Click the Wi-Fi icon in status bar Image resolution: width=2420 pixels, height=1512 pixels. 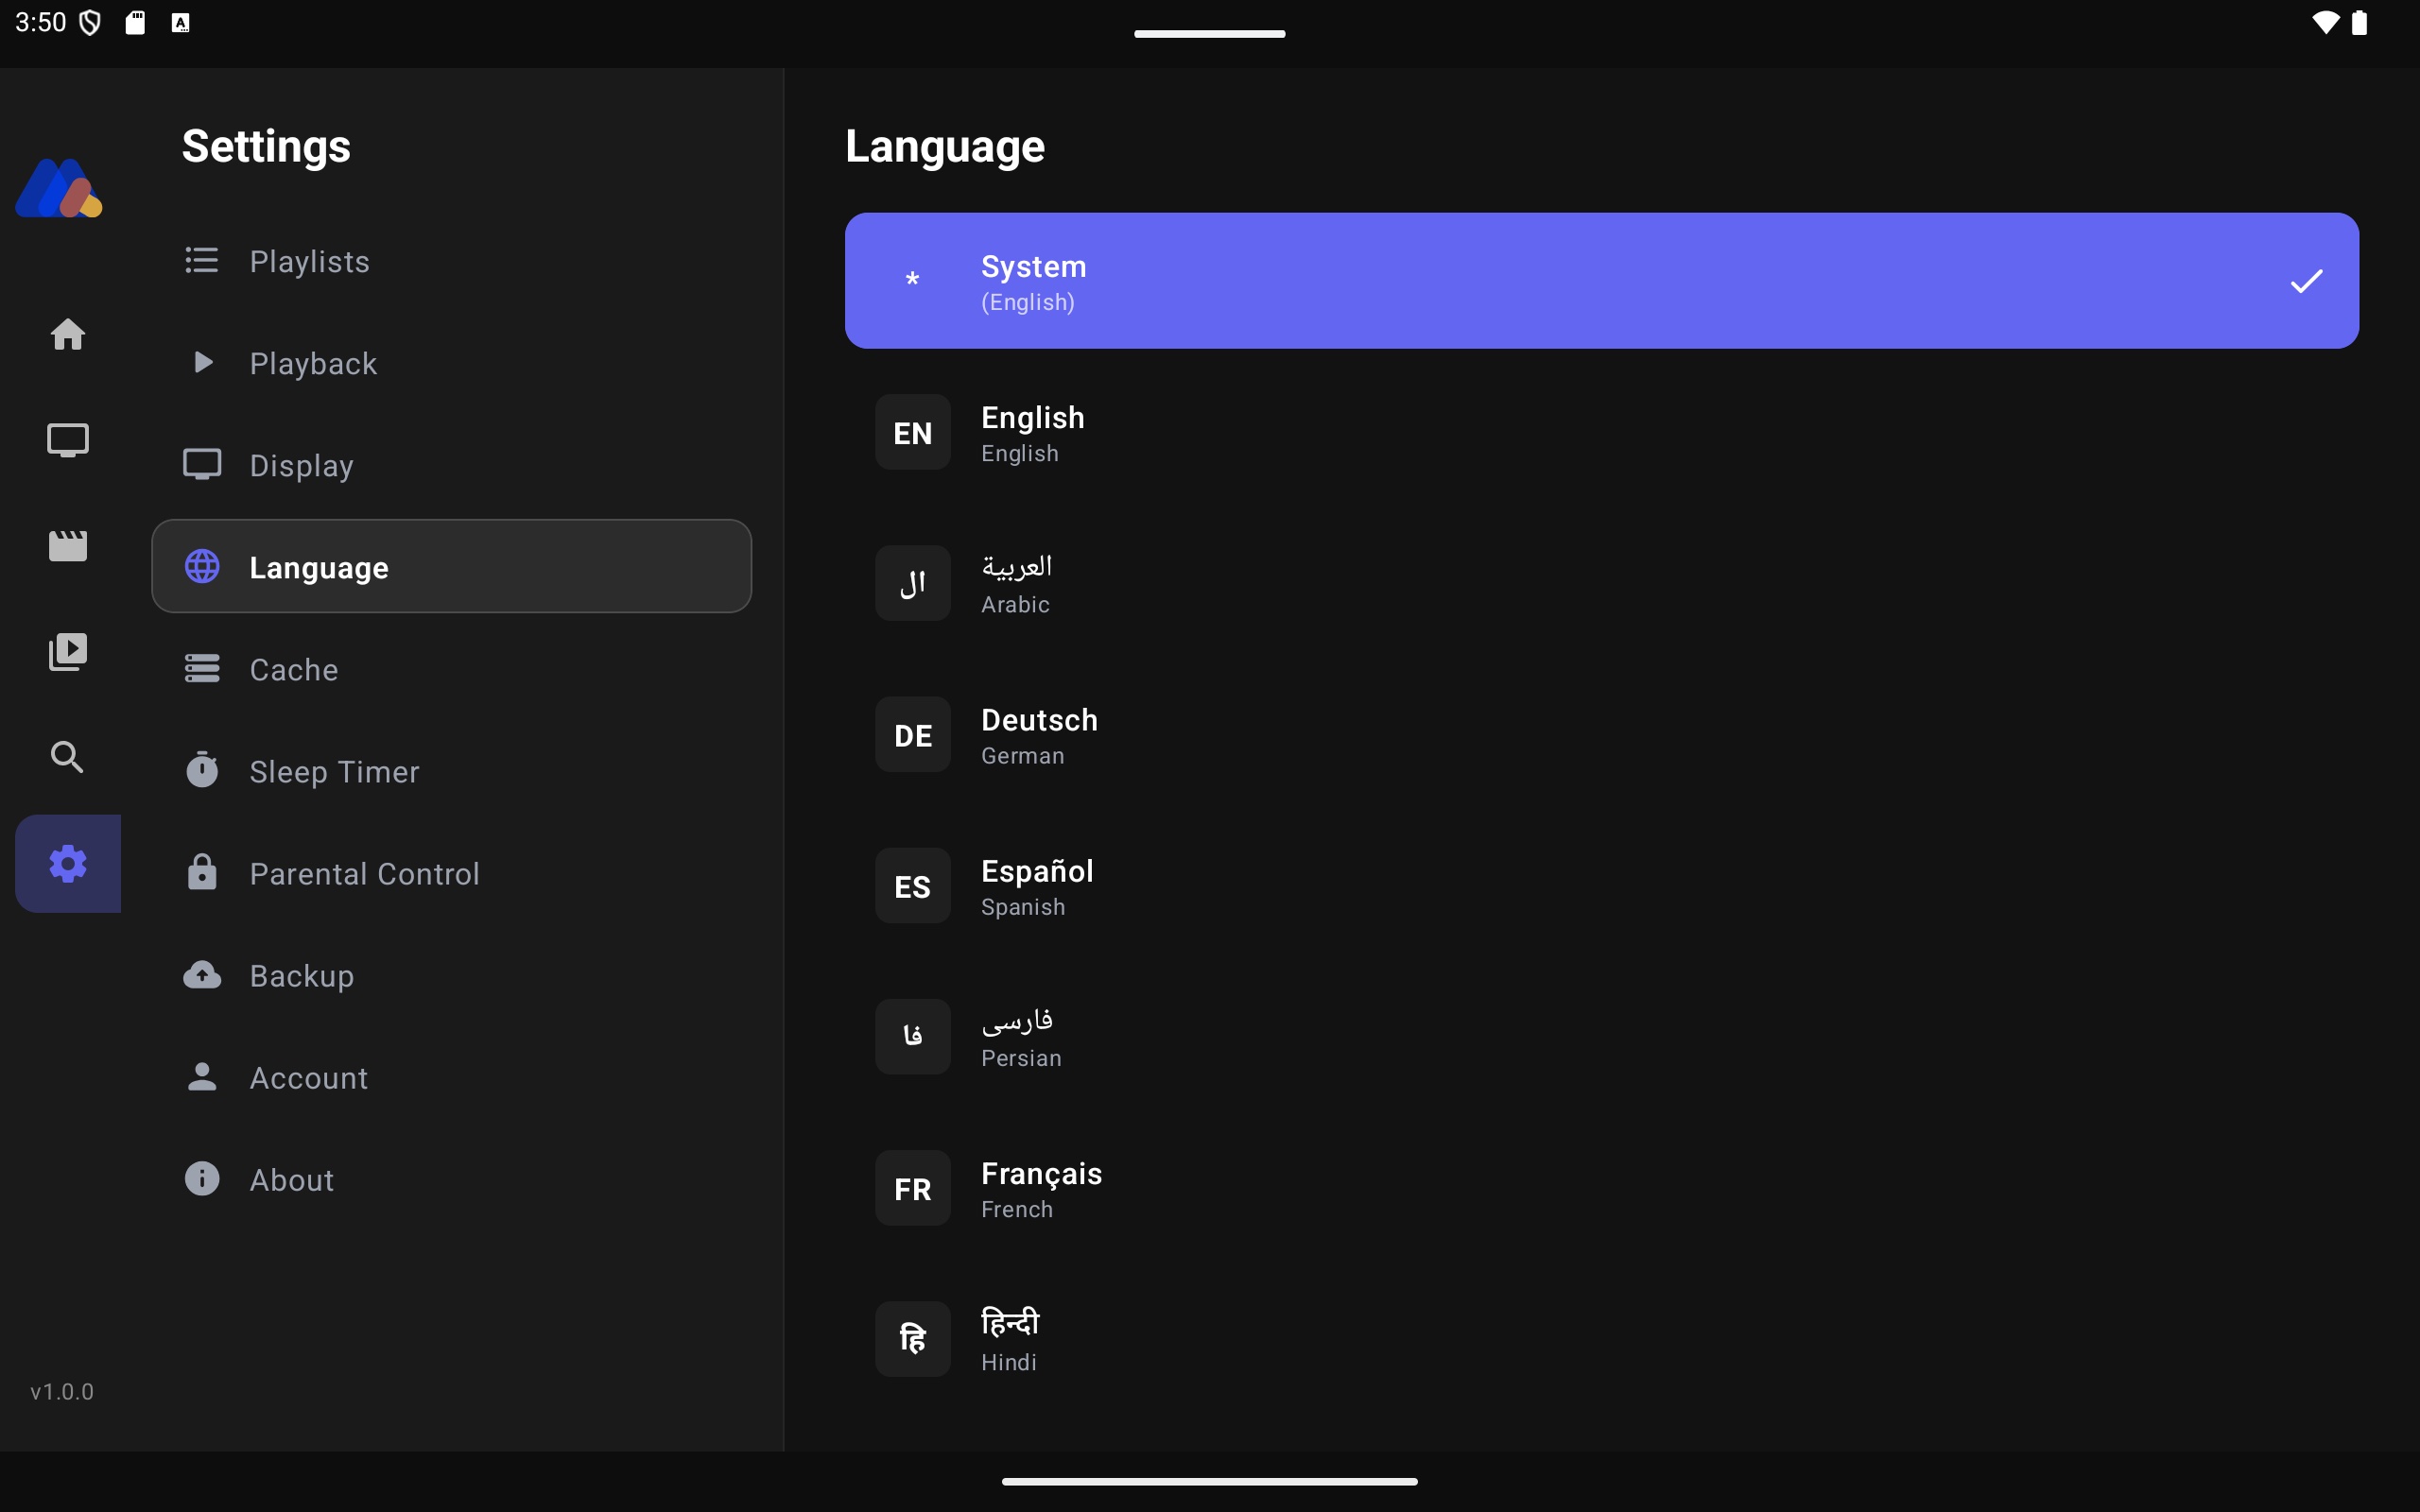click(2325, 22)
